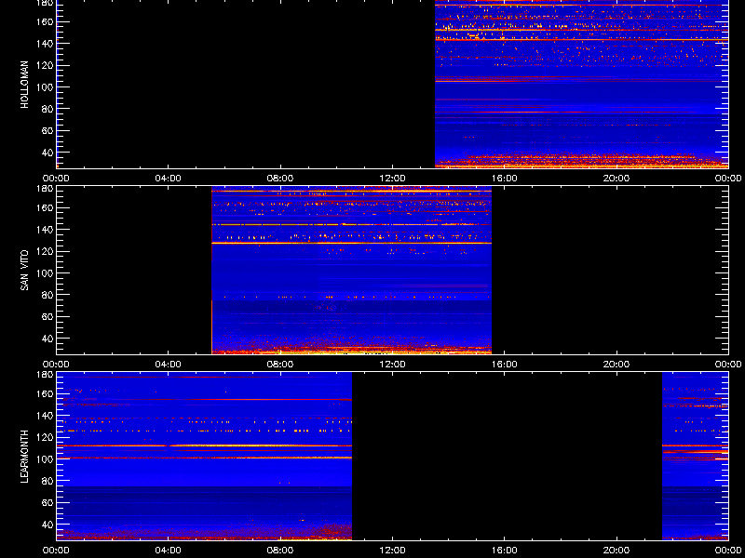Click Learmonth's 180 frequency axis label
The width and height of the screenshot is (745, 558).
click(x=45, y=375)
